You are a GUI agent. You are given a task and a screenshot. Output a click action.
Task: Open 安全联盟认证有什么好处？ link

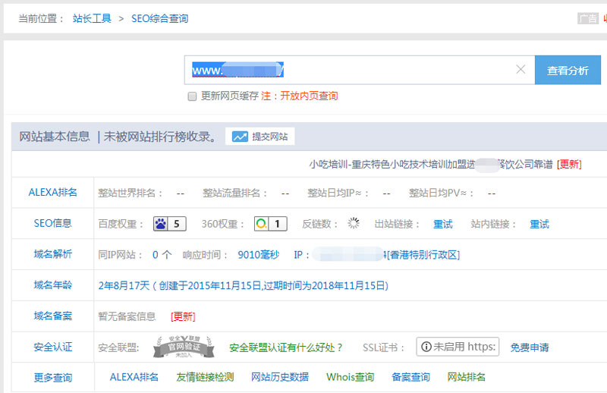click(x=286, y=347)
